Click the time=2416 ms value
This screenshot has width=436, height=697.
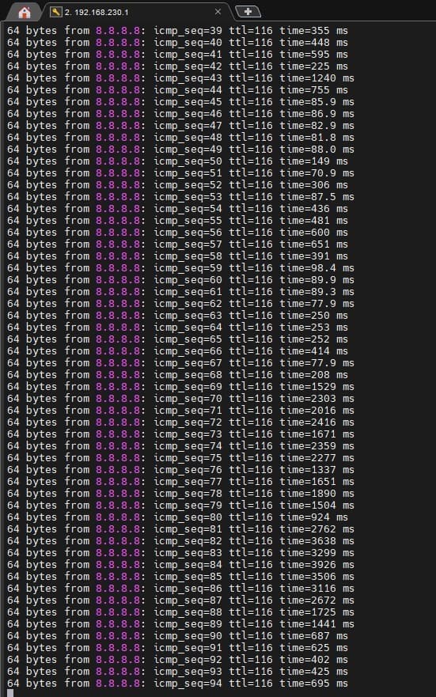click(x=317, y=422)
